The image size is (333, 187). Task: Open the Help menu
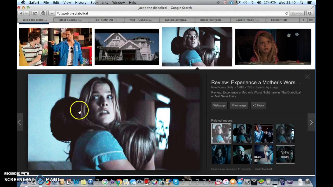coord(132,3)
